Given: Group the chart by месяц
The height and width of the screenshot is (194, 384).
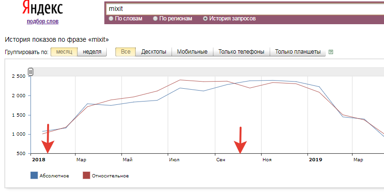Looking at the screenshot, I should coord(64,52).
